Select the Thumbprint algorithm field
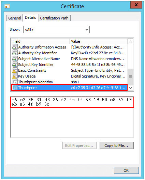The image size is (145, 180). [35, 82]
